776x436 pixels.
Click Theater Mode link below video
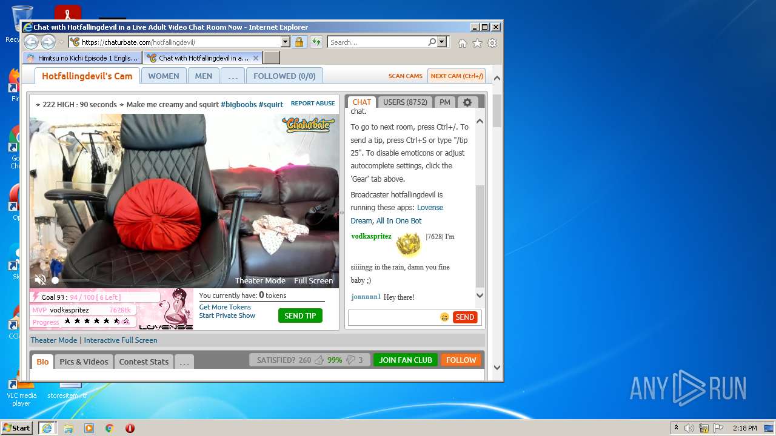(54, 340)
